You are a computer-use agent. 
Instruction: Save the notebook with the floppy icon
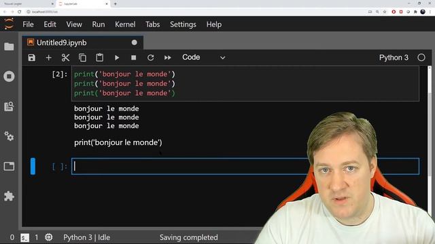[32, 58]
